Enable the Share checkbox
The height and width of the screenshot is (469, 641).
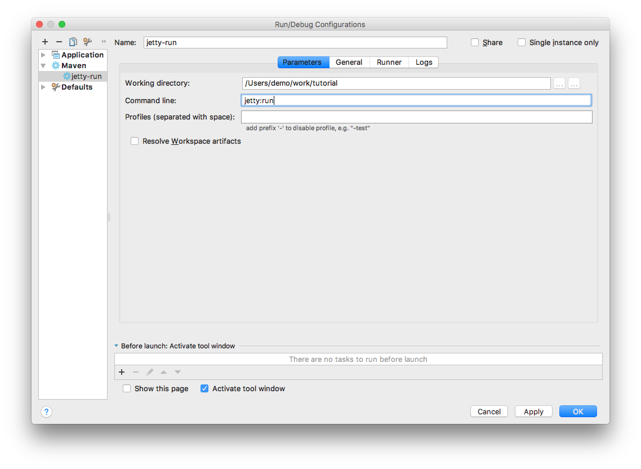pos(475,42)
